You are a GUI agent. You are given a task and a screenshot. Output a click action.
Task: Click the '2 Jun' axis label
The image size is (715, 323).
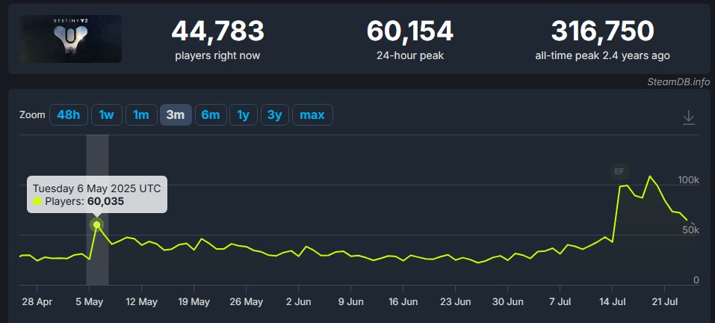(299, 301)
